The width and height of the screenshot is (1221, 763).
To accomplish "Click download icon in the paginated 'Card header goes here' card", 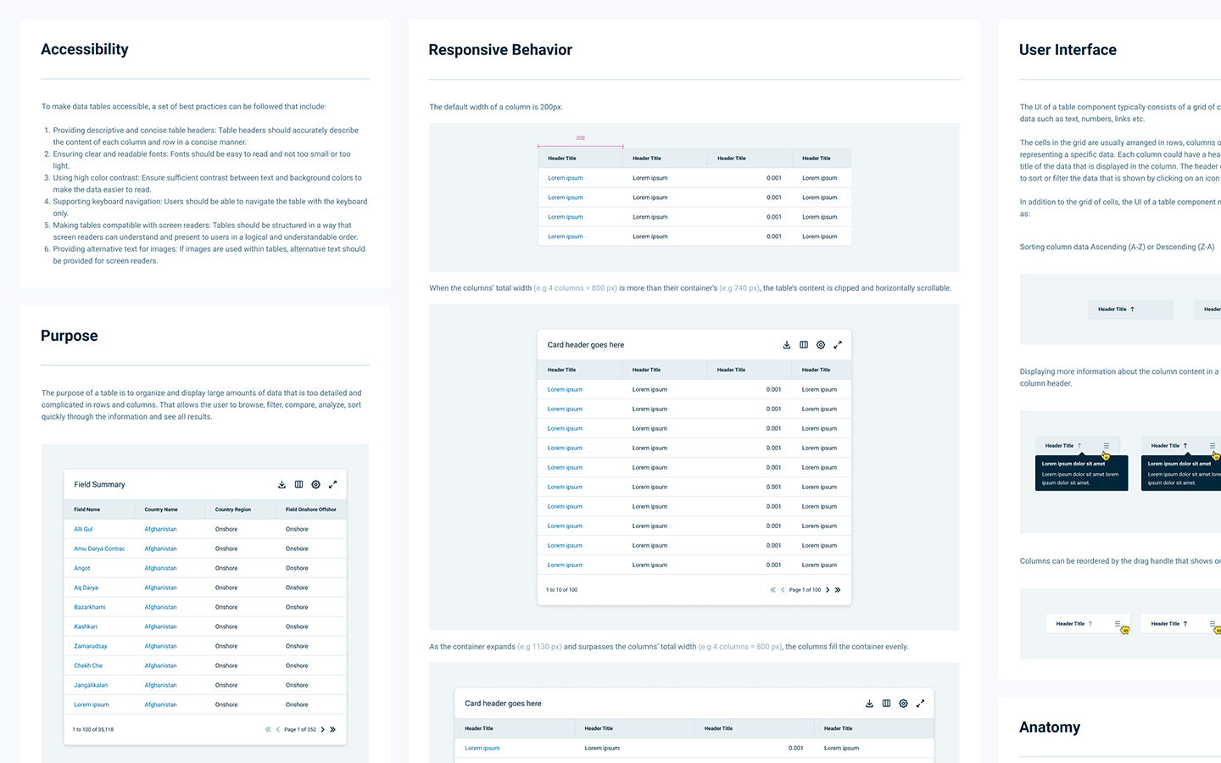I will [787, 345].
